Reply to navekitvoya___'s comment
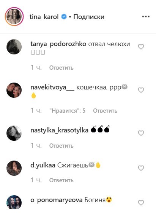This screenshot has height=215, width=156. tap(105, 111)
